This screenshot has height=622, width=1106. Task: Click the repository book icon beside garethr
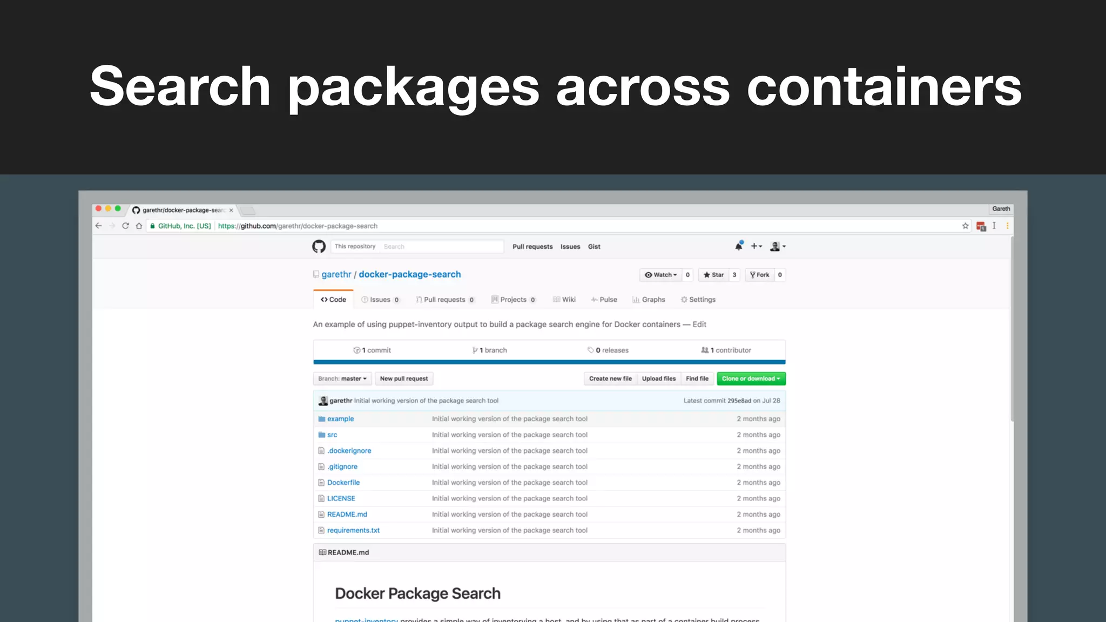coord(316,274)
